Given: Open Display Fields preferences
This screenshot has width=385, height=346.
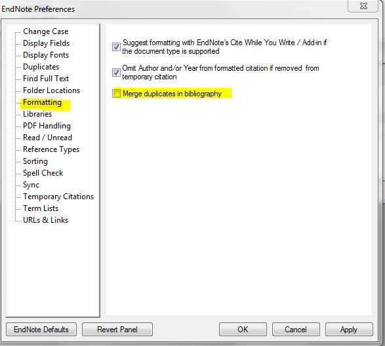Looking at the screenshot, I should tap(46, 43).
